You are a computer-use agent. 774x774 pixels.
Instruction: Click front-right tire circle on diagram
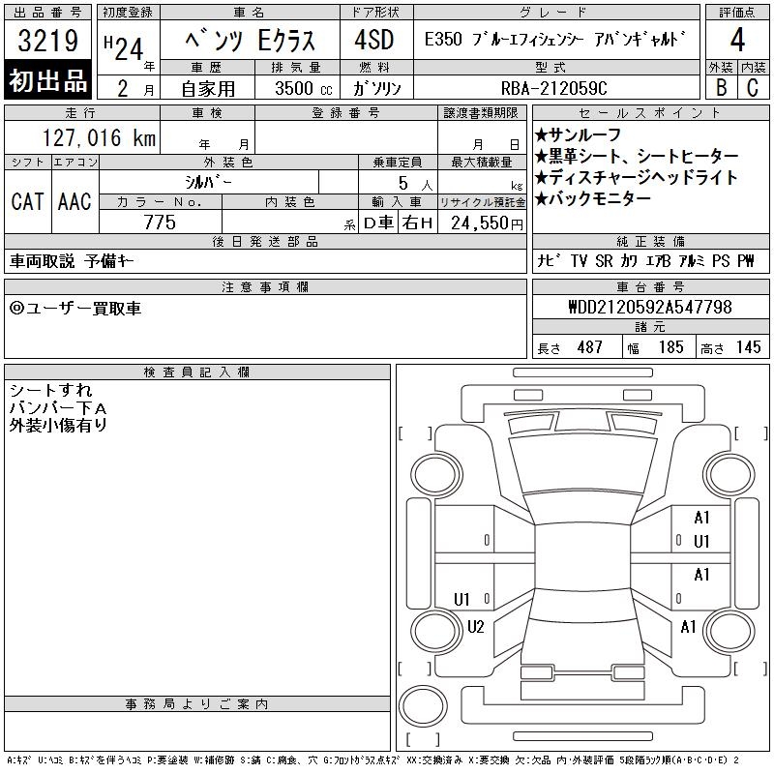click(729, 475)
